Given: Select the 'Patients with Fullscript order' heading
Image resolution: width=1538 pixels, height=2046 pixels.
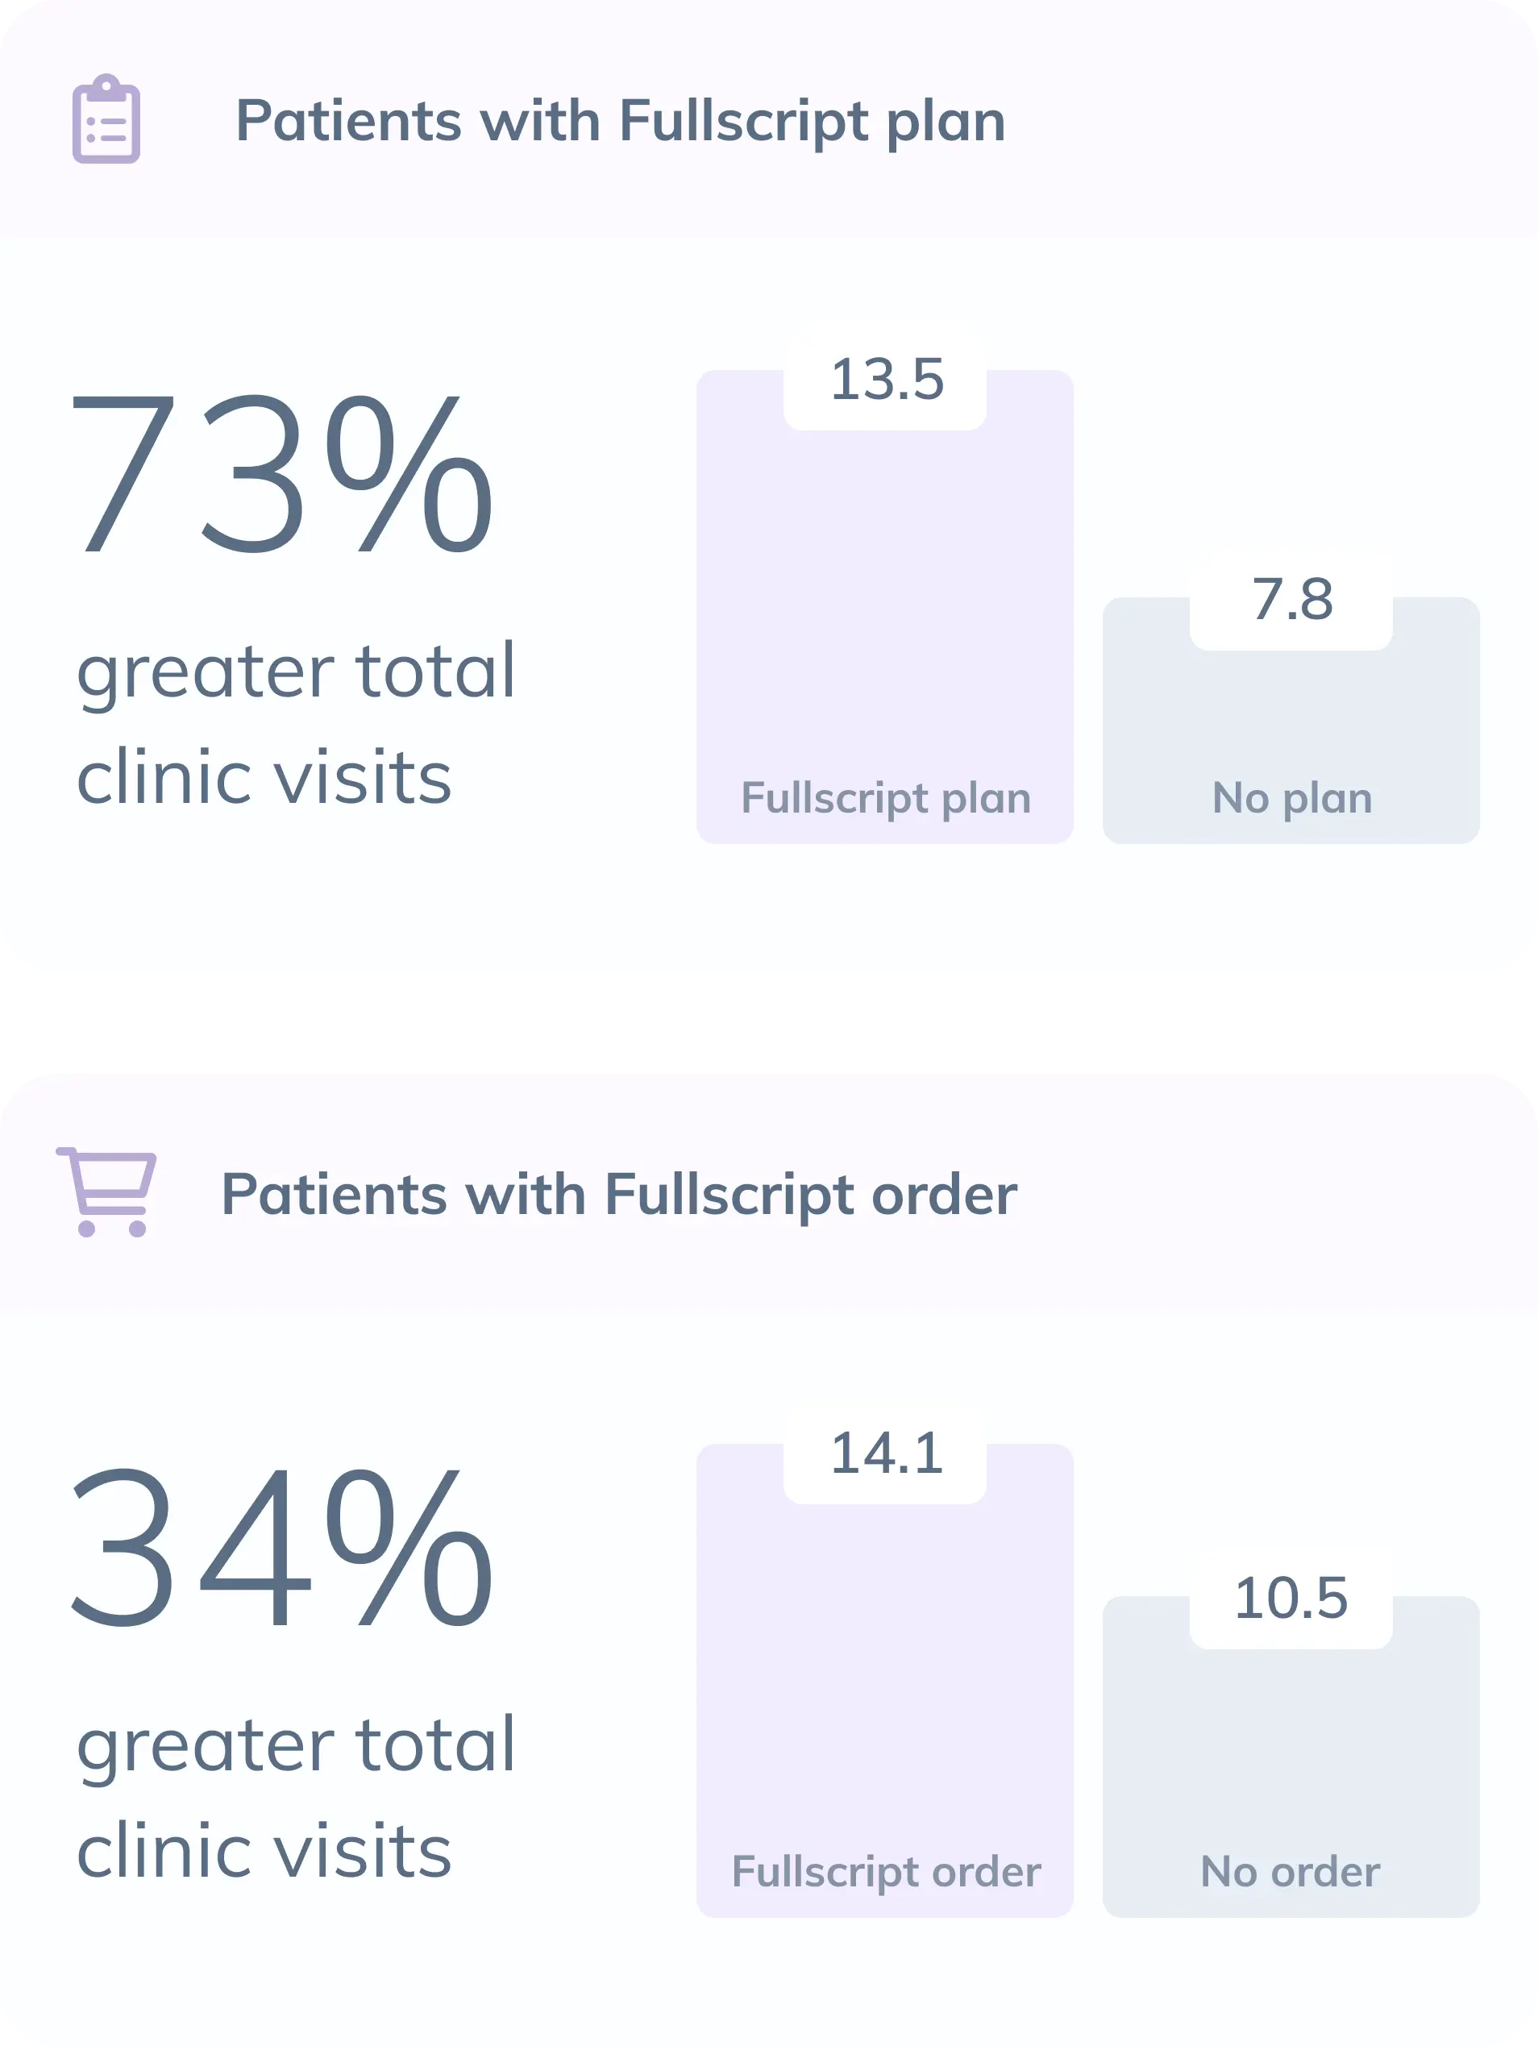Looking at the screenshot, I should 619,1194.
